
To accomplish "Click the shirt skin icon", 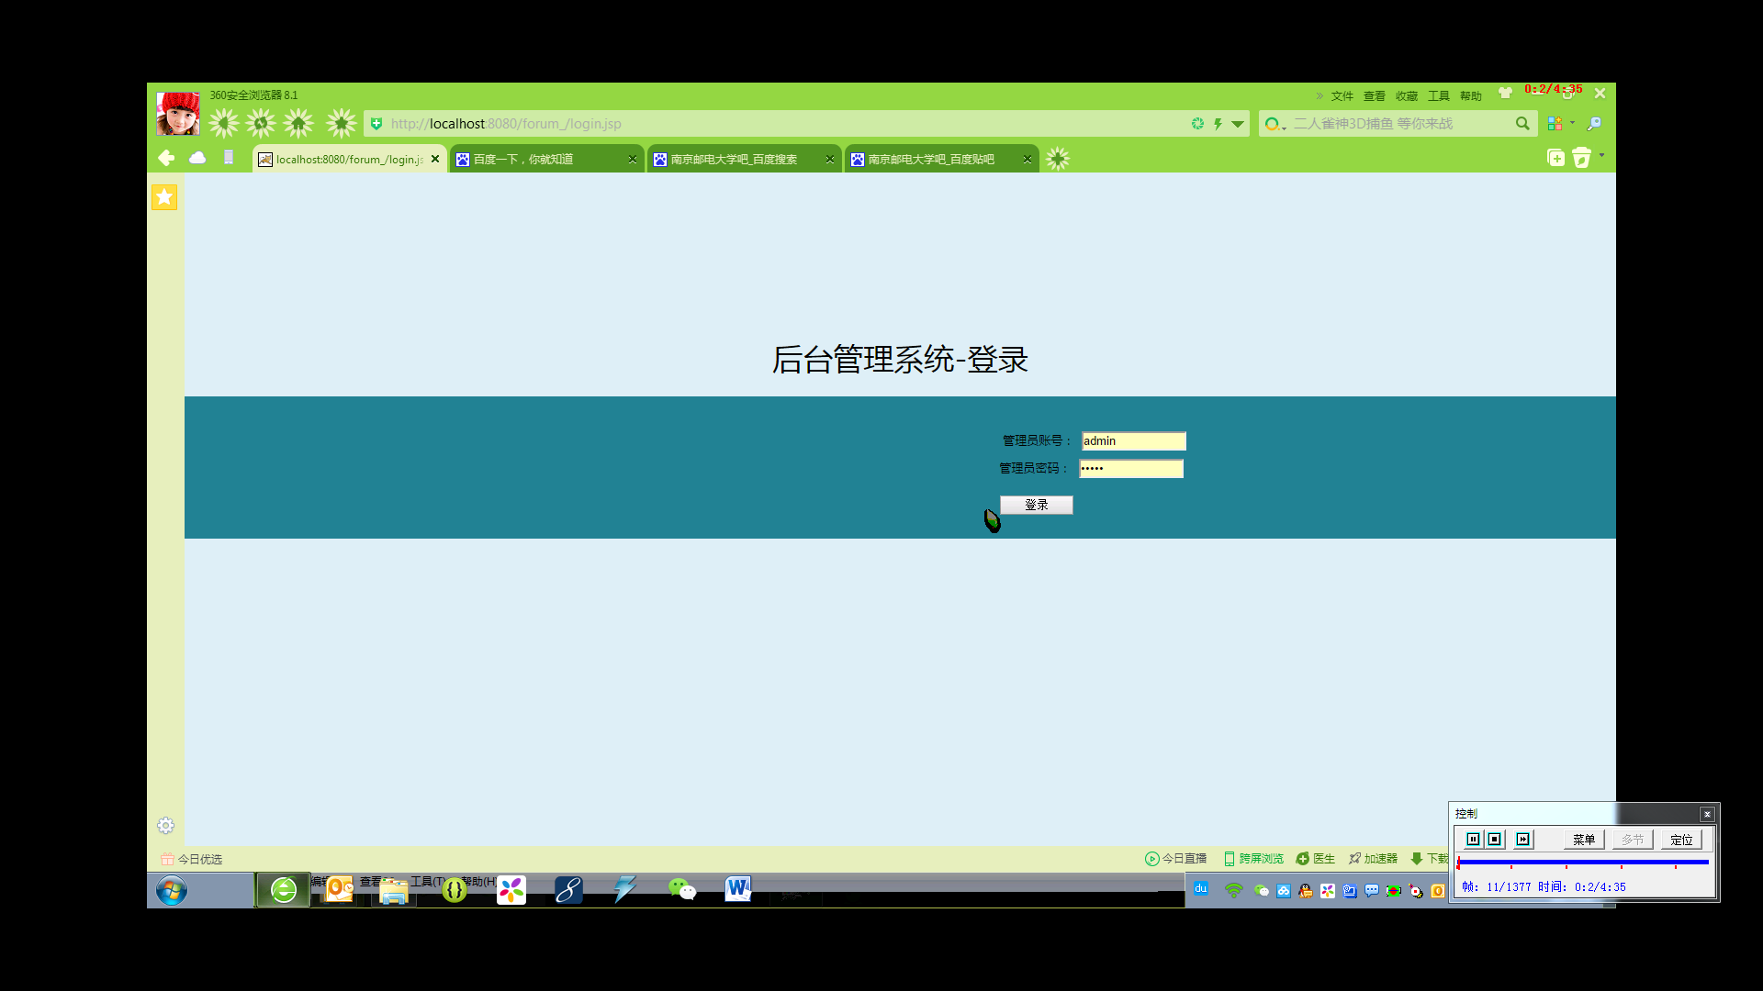I will coord(1505,93).
